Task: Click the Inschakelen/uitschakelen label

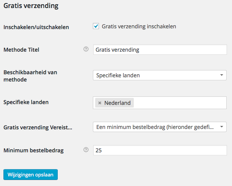Action: coord(36,27)
